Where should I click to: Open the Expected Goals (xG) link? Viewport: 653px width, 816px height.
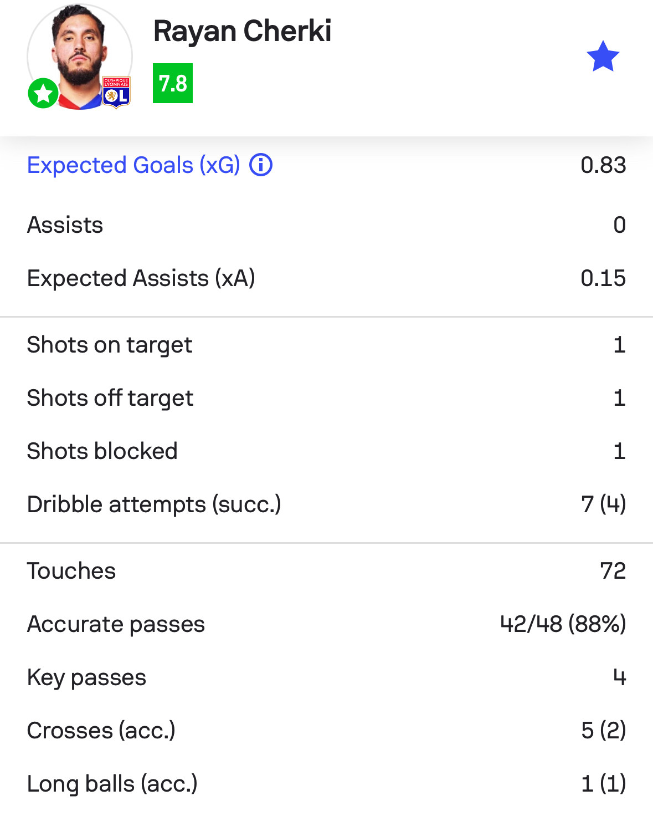133,165
